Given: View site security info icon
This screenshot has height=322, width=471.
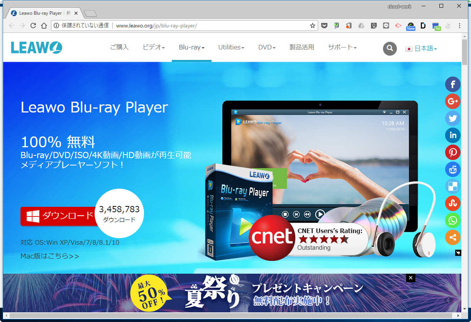Looking at the screenshot, I should click(x=56, y=26).
